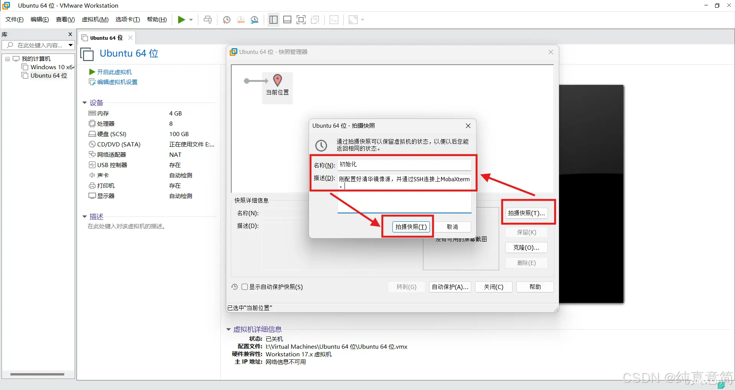Image resolution: width=735 pixels, height=390 pixels.
Task: Toggle the thumbnail bar view icon
Action: tap(287, 20)
